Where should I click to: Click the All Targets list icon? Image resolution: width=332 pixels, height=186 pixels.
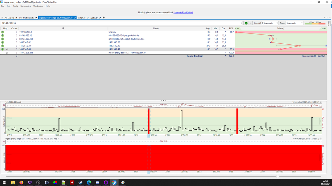[x=2, y=18]
